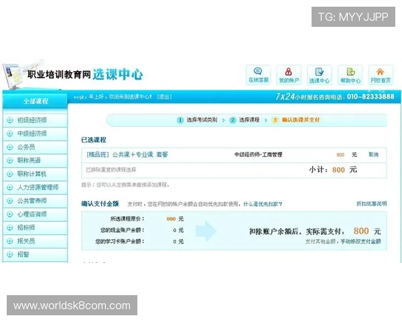Click the 确认支付金额 heading
This screenshot has height=322, width=402.
tap(100, 204)
